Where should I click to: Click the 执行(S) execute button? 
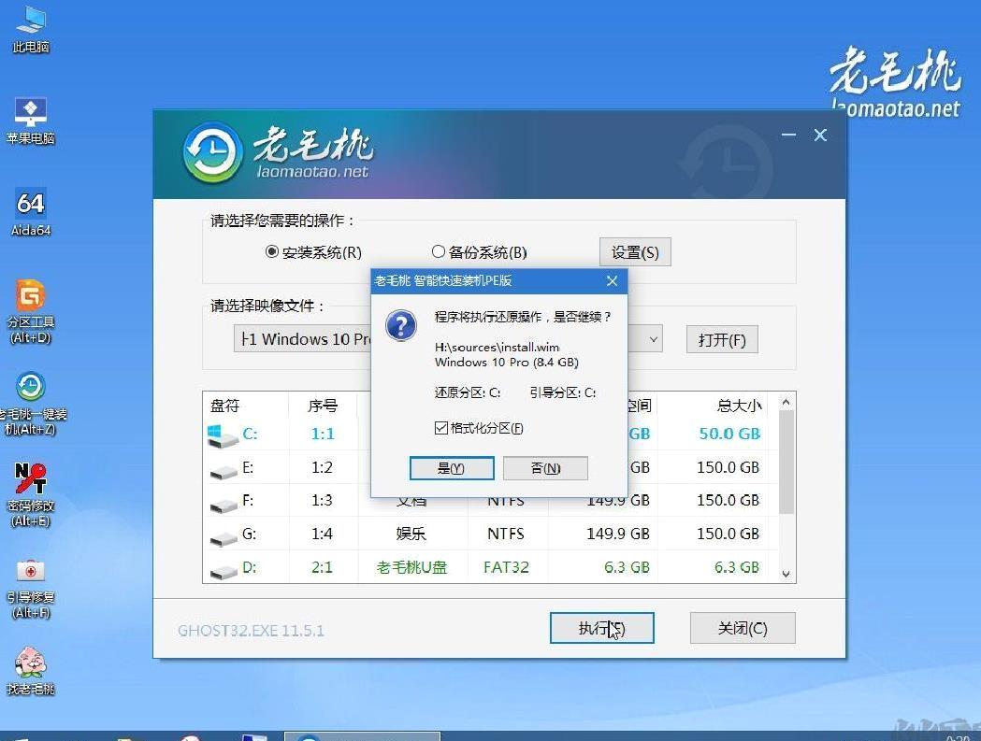coord(602,628)
